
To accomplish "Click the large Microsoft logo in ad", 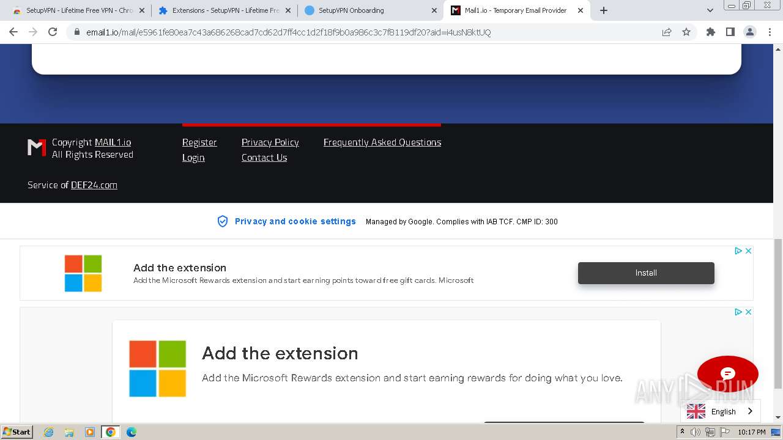I will coord(157,369).
